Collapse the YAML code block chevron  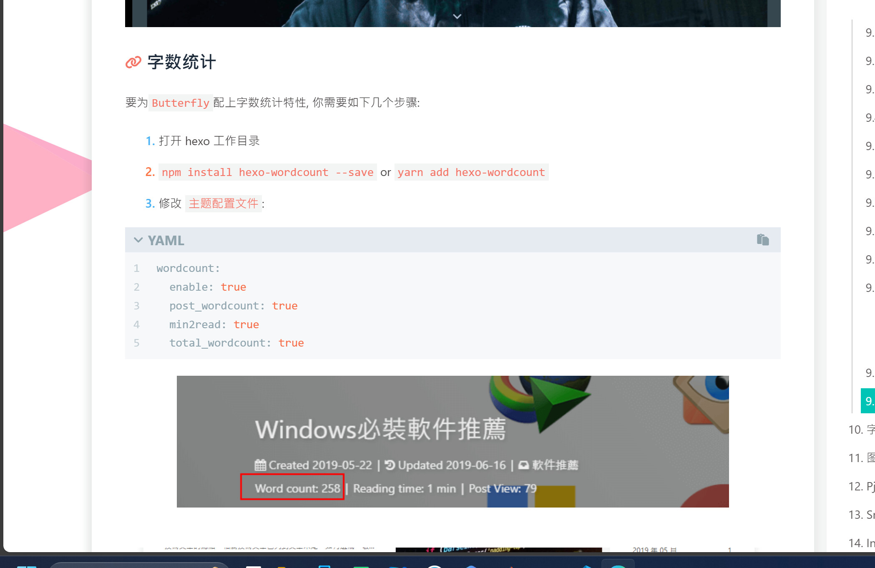click(138, 240)
